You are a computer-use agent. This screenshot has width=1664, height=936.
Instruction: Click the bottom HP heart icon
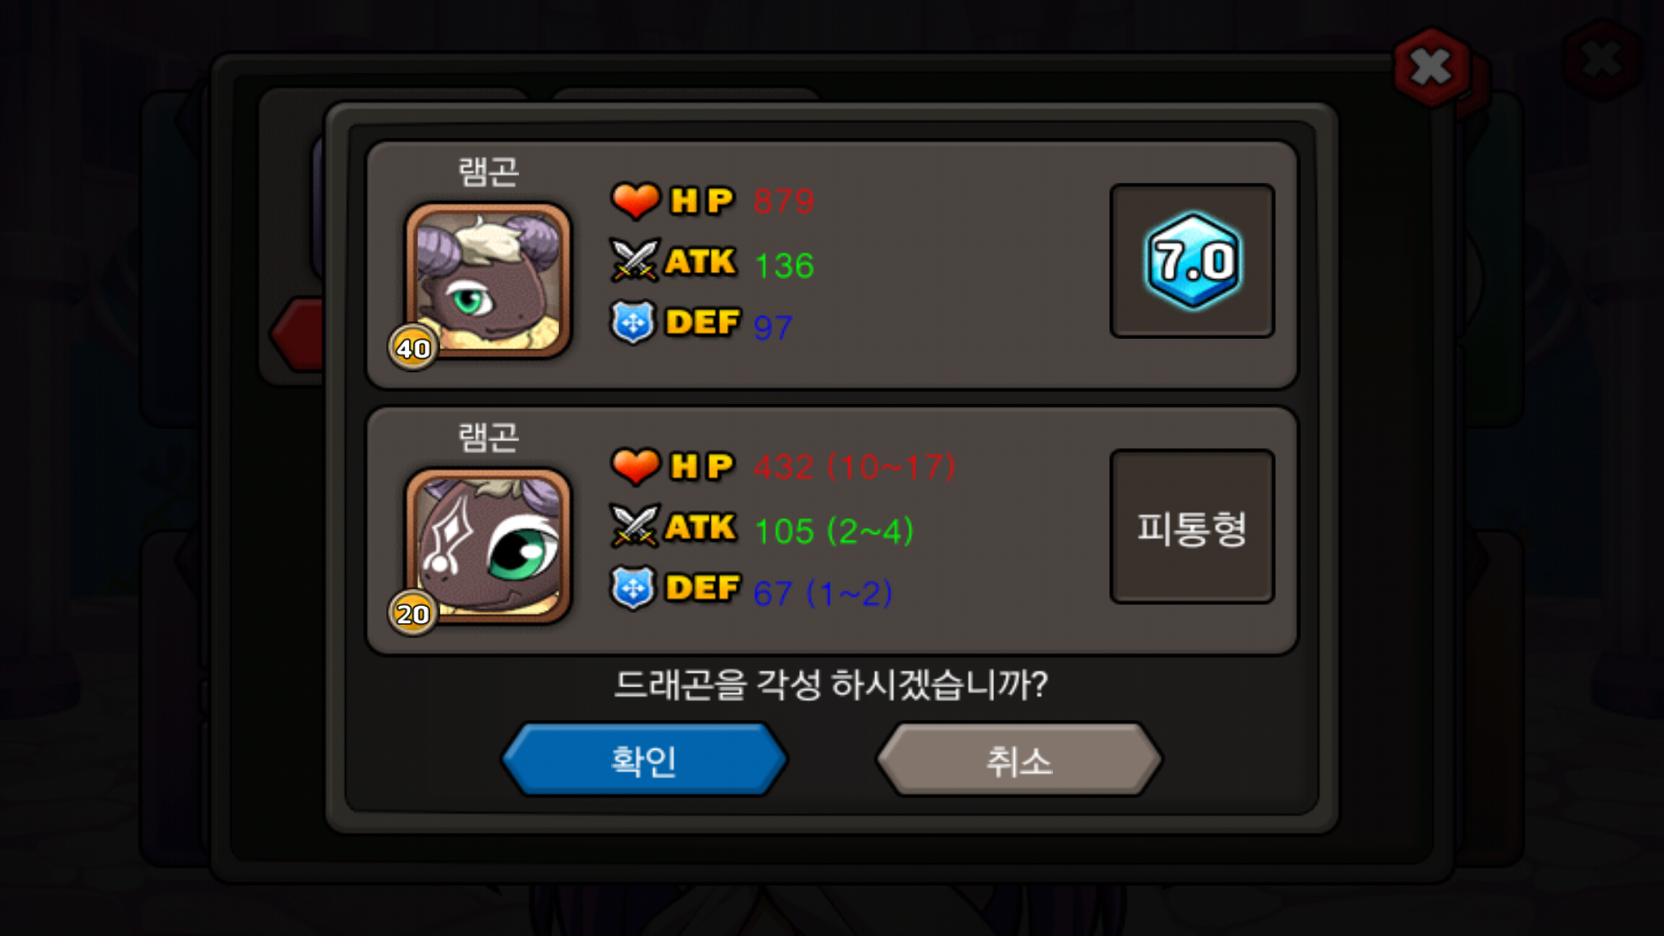(636, 466)
